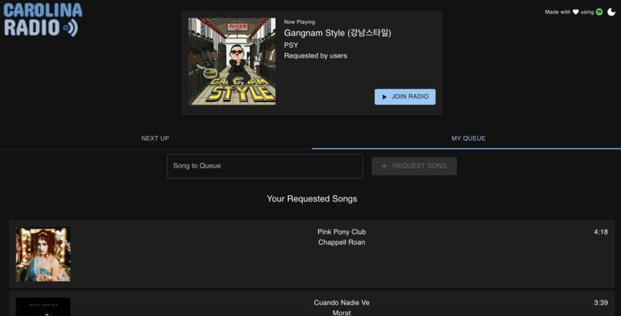Switch to the Next Up tab
This screenshot has width=621, height=316.
[156, 138]
